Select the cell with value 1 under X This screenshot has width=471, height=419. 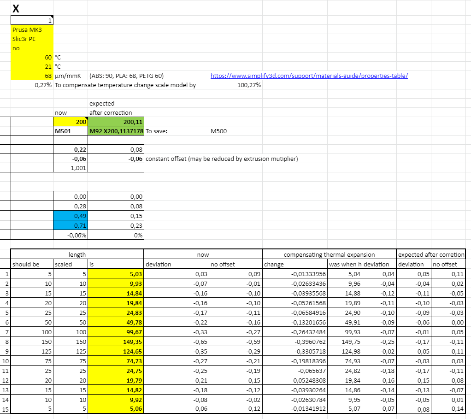(x=32, y=20)
